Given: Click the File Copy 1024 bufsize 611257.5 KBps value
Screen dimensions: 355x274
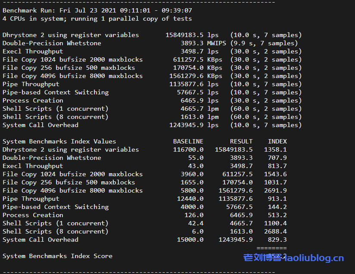Looking at the screenshot, I should click(x=197, y=59).
